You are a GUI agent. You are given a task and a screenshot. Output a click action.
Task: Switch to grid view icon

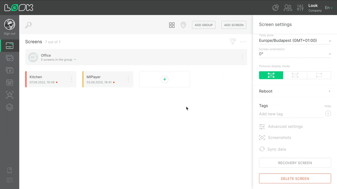pyautogui.click(x=172, y=25)
